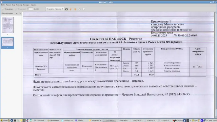Screen dimensions: 217x122
Task: Click the Следующая next page button
Action: point(21,9)
